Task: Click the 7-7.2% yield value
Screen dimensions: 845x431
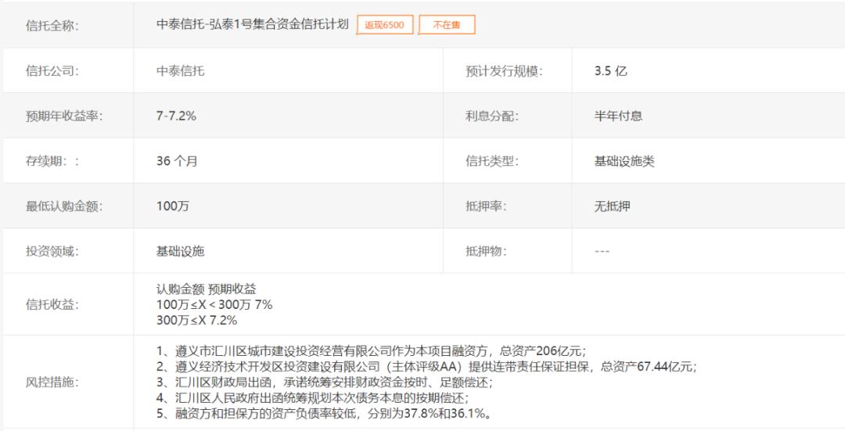Action: (176, 116)
